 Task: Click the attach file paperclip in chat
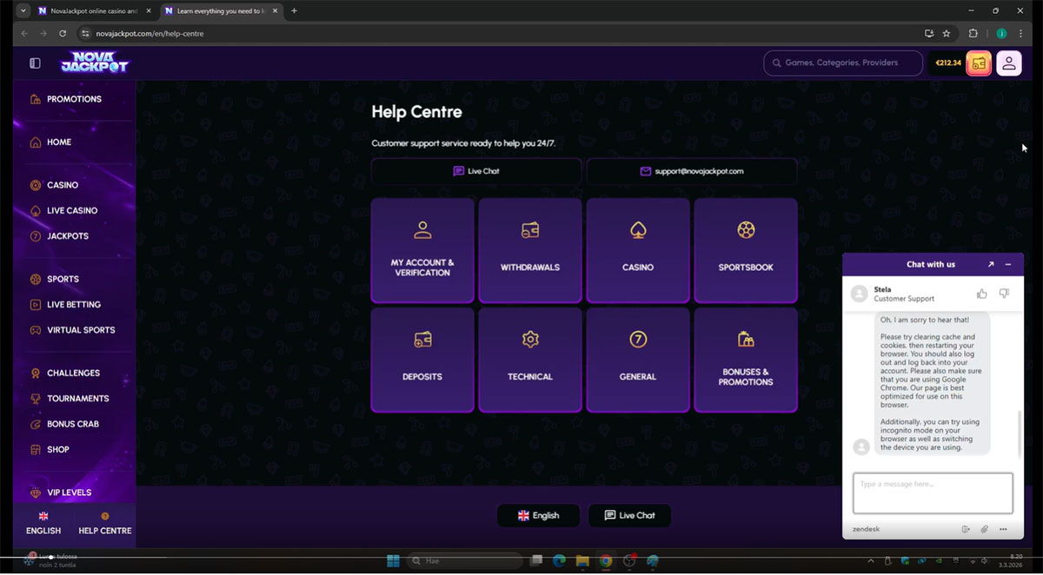click(x=985, y=529)
